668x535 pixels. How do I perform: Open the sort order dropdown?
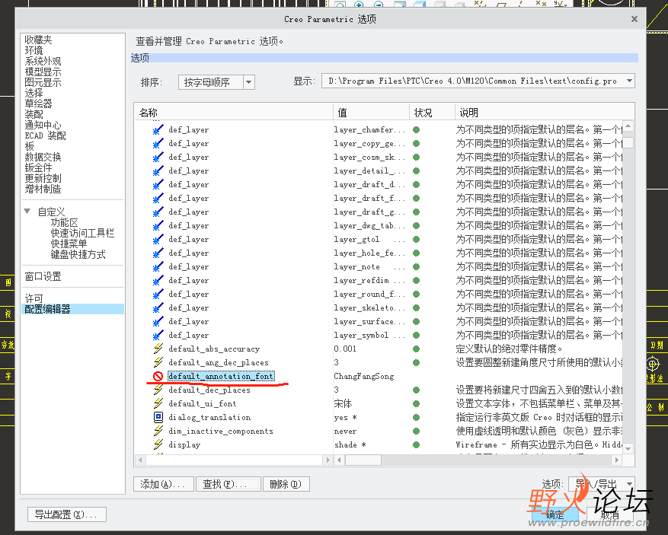point(249,82)
